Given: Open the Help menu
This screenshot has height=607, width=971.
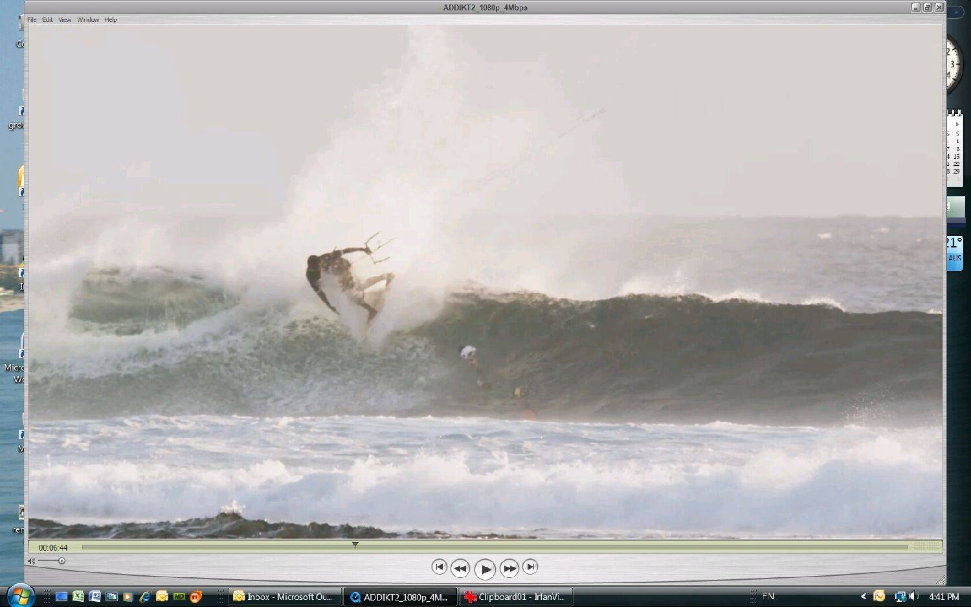Looking at the screenshot, I should 111,20.
